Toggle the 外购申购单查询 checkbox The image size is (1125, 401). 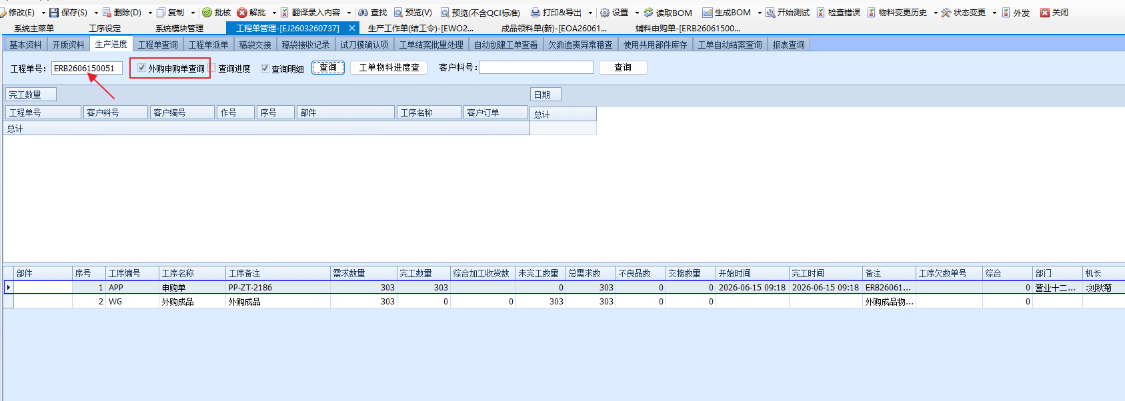(x=141, y=68)
